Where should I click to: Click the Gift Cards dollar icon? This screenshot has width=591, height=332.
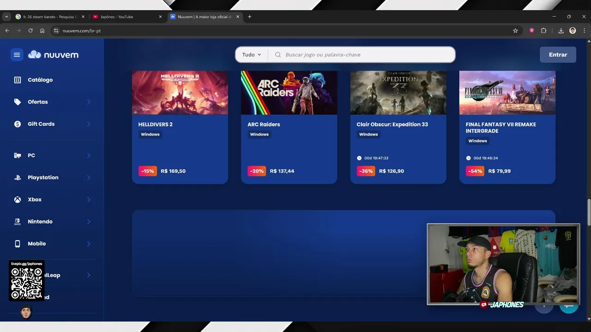[18, 124]
